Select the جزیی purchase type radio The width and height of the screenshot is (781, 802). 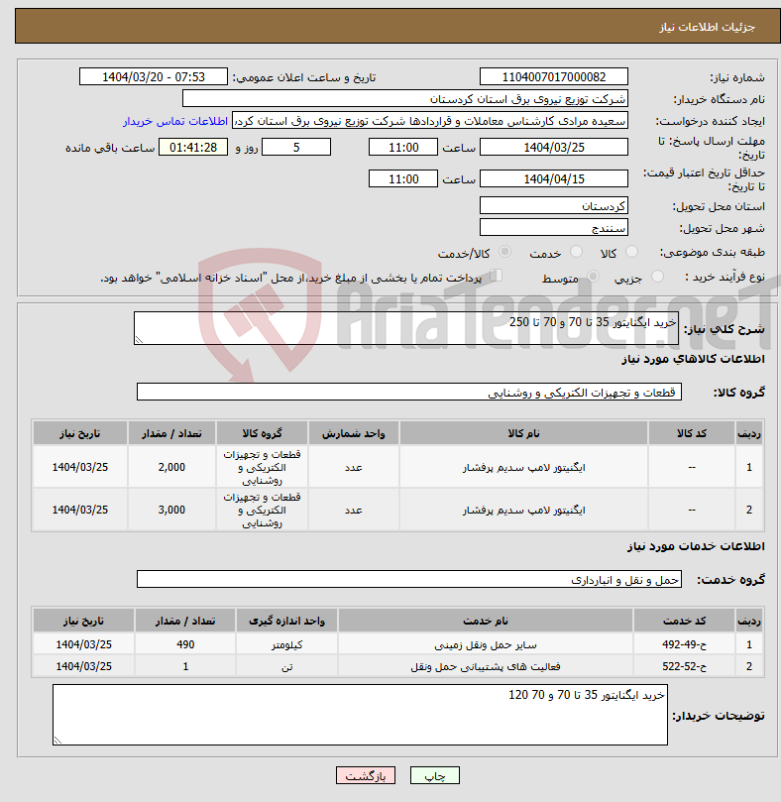pos(658,277)
